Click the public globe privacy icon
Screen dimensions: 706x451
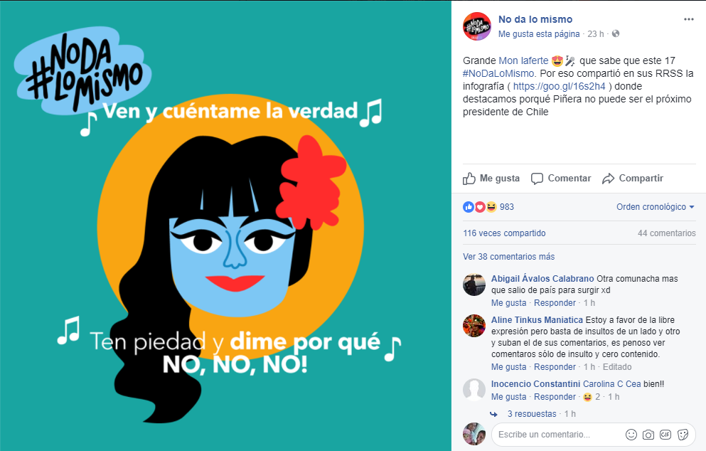(x=616, y=34)
